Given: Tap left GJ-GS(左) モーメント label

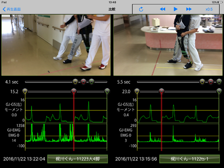Looking at the screenshot, I should coord(14,107).
